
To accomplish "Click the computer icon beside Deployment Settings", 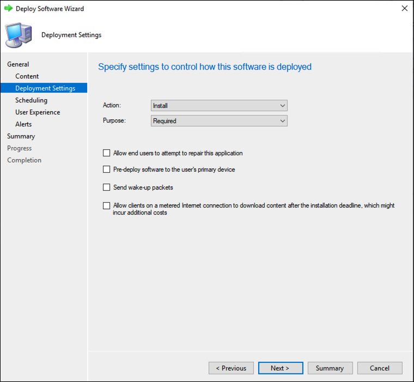I will tap(19, 35).
